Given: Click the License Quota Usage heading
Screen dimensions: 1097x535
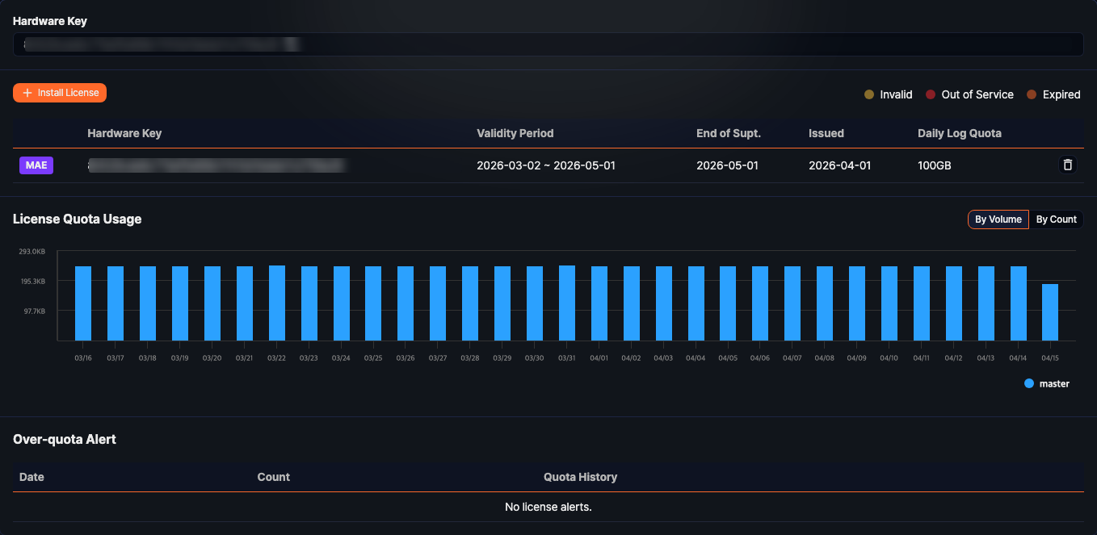Looking at the screenshot, I should [77, 219].
